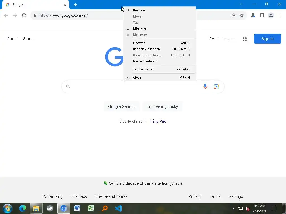This screenshot has height=214, width=286.
Task: Click the Chrome taskbar icon
Action: [x=63, y=208]
